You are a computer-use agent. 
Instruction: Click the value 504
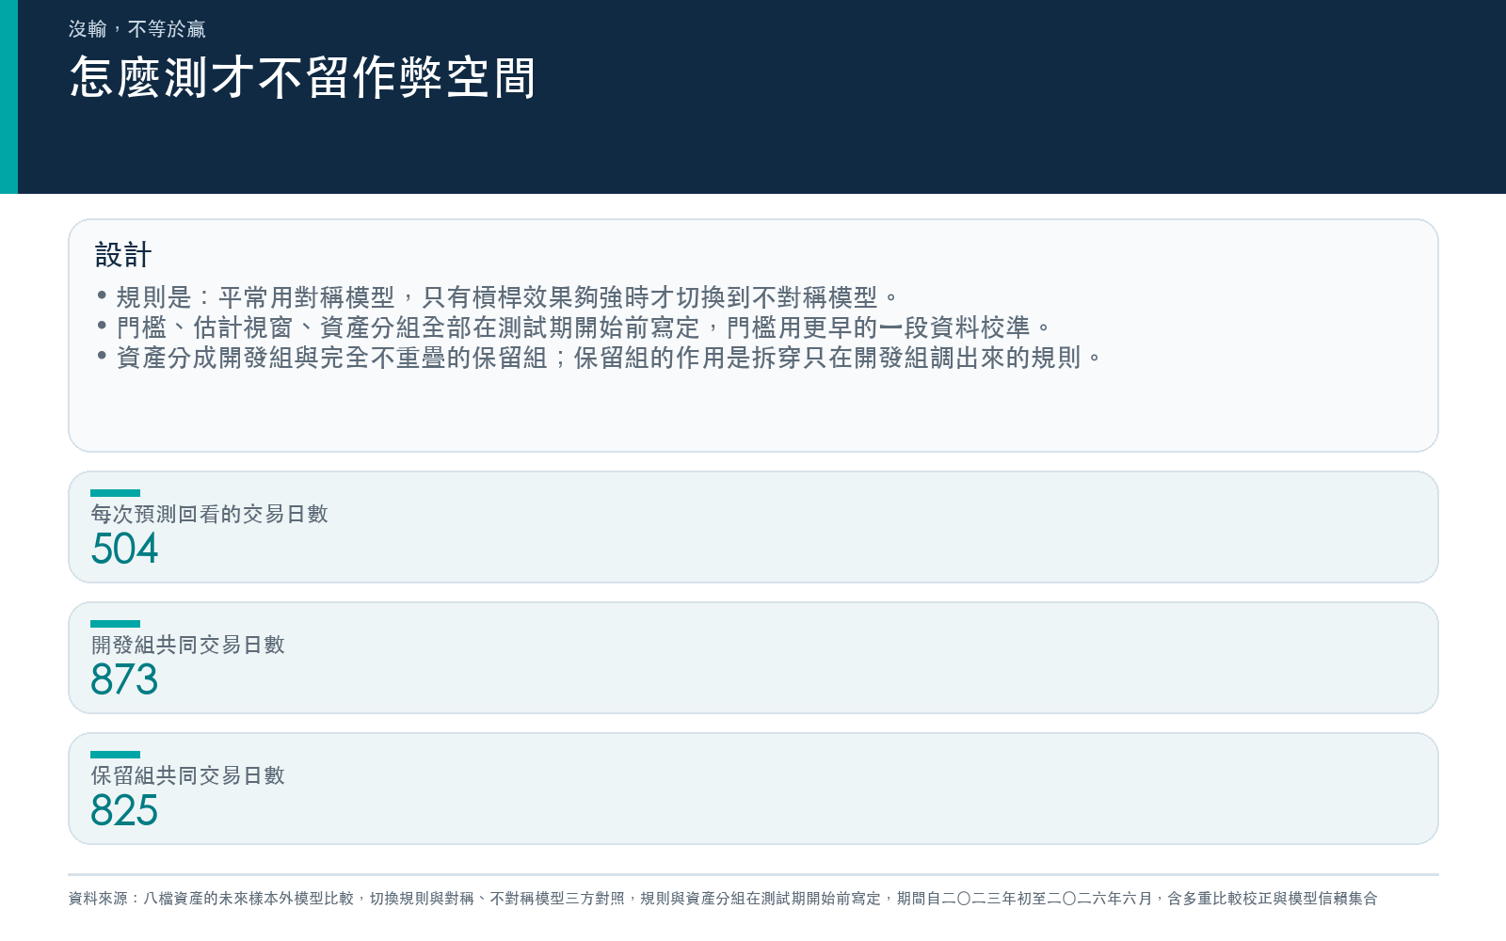click(x=124, y=549)
